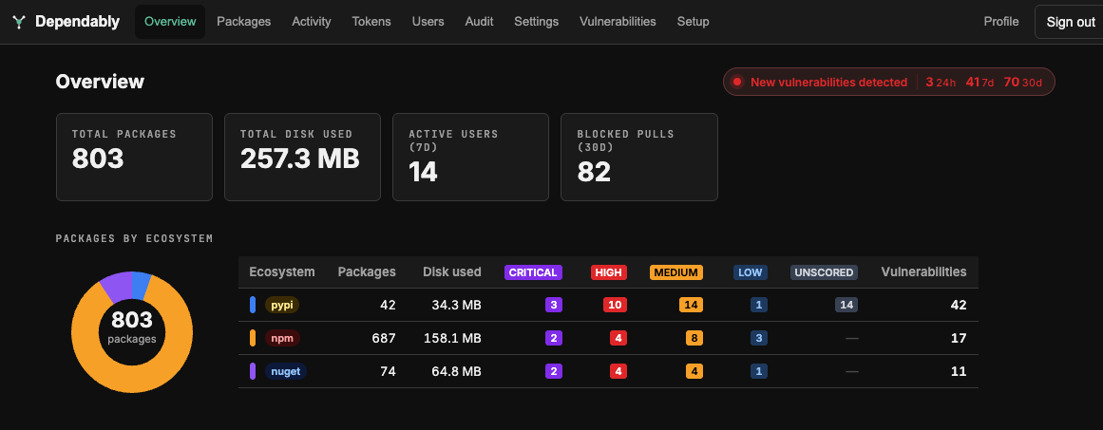The image size is (1103, 430).
Task: Open the Overview tab
Action: pyautogui.click(x=170, y=22)
